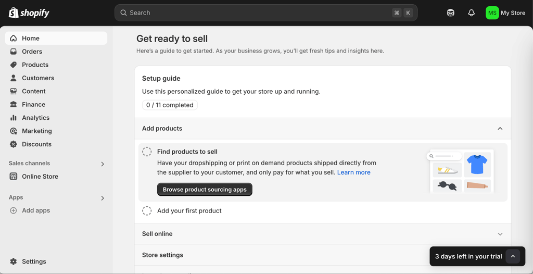
Task: Expand the Sell online section
Action: point(500,234)
